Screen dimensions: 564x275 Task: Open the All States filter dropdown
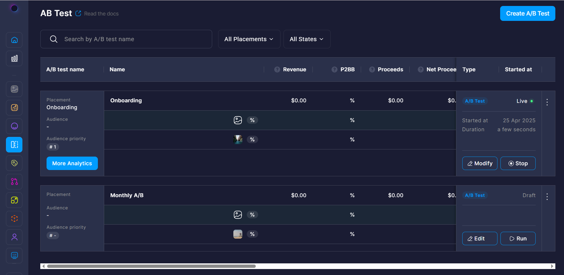coord(306,39)
